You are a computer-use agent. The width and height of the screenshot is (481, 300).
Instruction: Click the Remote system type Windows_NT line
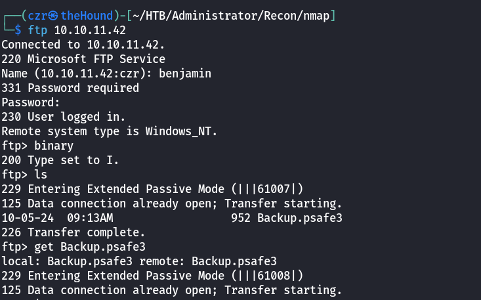click(108, 131)
